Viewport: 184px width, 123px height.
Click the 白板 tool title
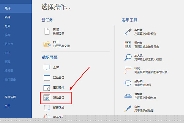137,107
